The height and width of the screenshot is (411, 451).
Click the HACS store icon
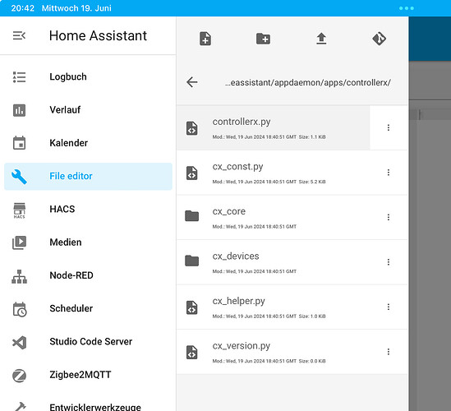[19, 210]
